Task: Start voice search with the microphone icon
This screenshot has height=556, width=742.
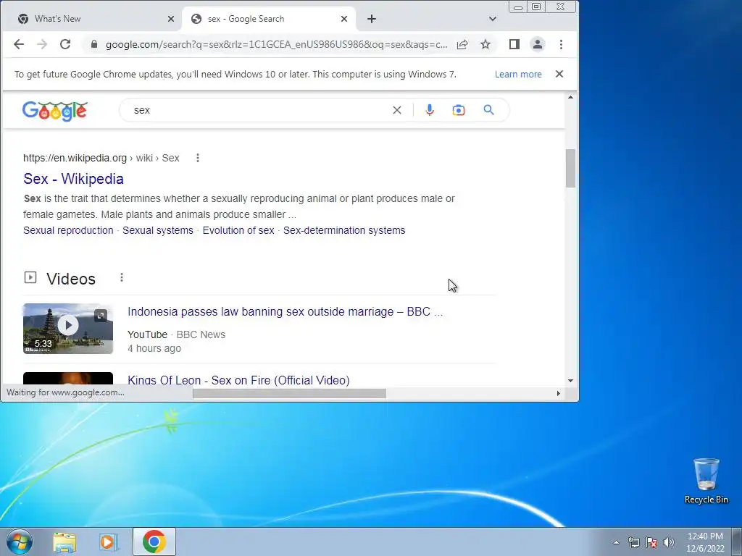Action: pyautogui.click(x=429, y=110)
